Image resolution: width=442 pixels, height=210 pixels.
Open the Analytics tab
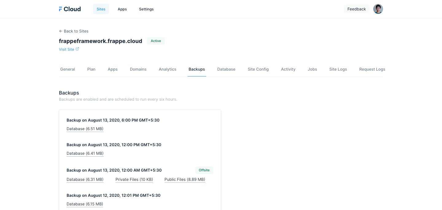click(x=167, y=69)
